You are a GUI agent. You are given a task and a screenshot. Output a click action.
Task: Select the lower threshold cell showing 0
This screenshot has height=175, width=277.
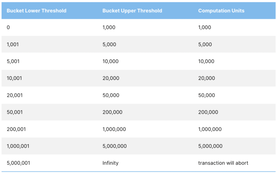point(8,28)
